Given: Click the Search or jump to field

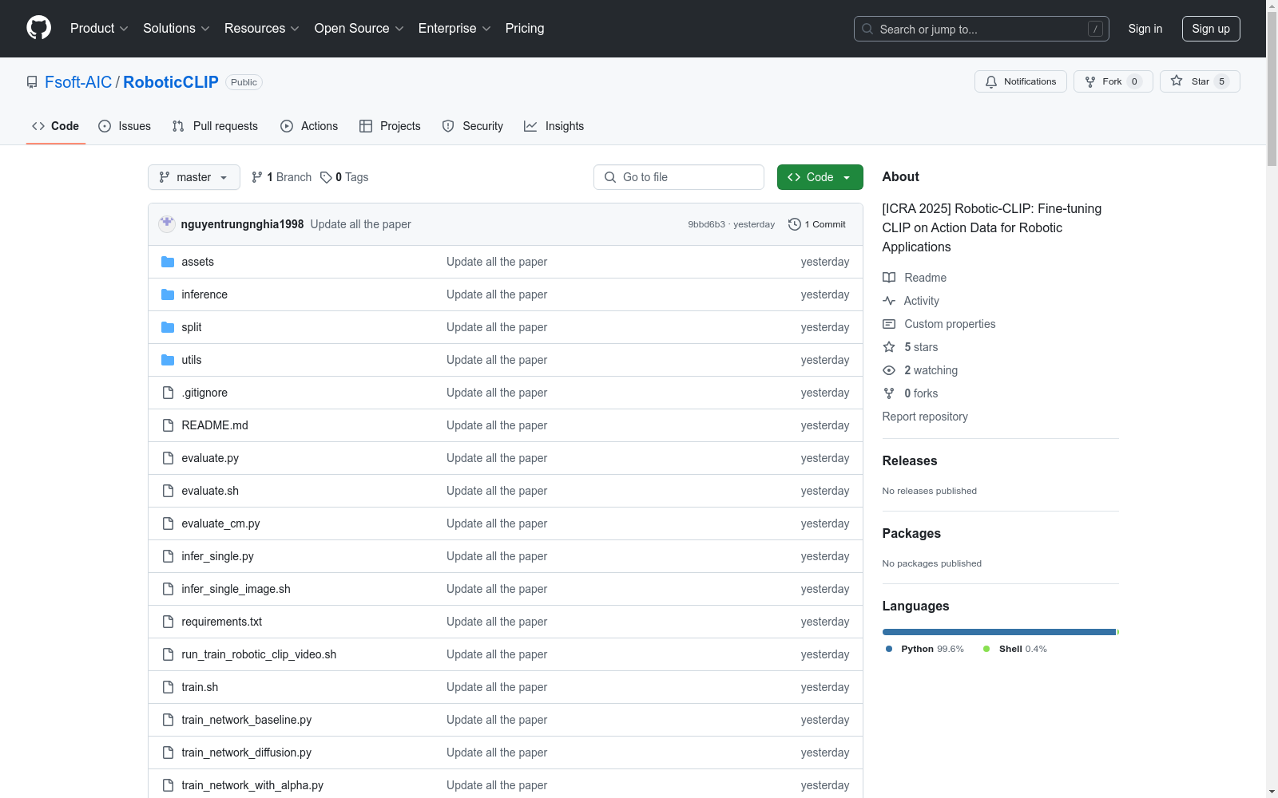Looking at the screenshot, I should click(x=982, y=29).
